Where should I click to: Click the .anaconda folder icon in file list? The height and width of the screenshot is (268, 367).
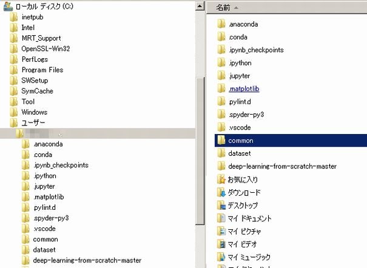[x=221, y=24]
